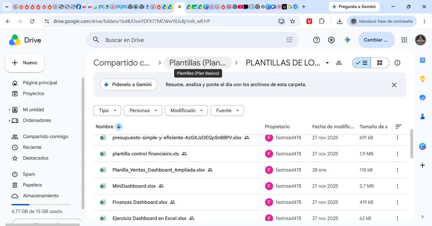Click the Nuevo button
This screenshot has width=432, height=226.
25,63
